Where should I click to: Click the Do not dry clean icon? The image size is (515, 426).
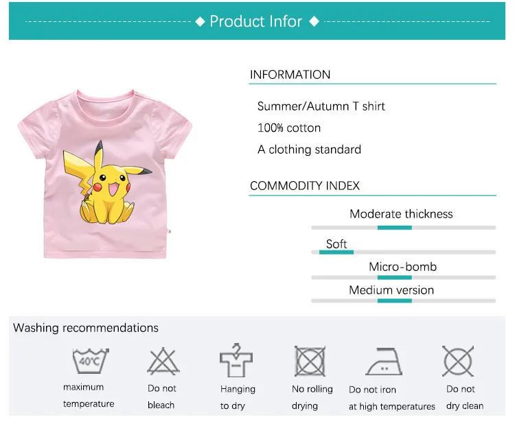coord(458,361)
